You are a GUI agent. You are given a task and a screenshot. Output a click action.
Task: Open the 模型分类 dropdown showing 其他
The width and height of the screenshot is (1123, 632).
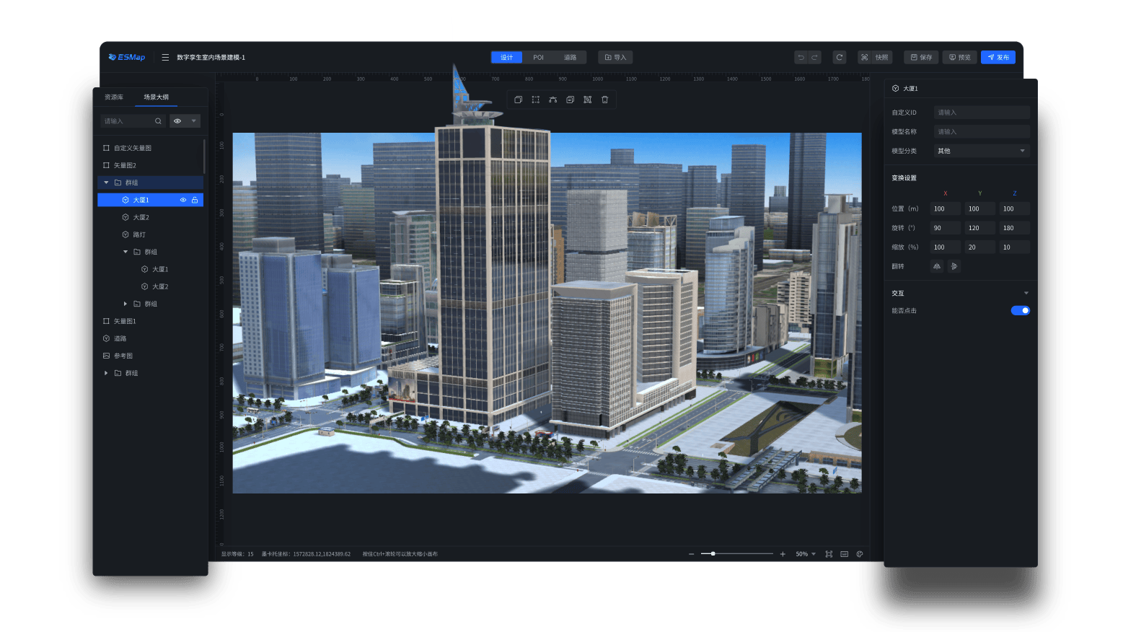981,151
